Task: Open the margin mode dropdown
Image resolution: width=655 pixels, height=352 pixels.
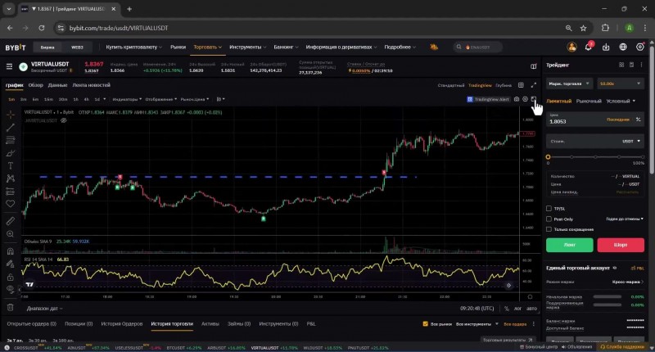Action: tap(569, 83)
